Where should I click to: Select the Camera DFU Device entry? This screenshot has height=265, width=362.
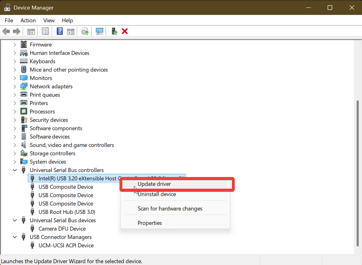point(62,229)
